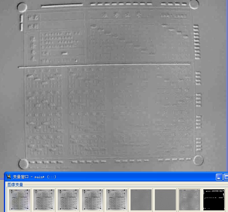This screenshot has width=228, height=212.
Task: Minimize the 变量窗口 variable window
Action: [x=219, y=177]
